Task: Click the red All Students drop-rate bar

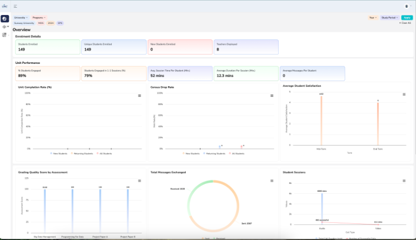Action: tap(241, 147)
